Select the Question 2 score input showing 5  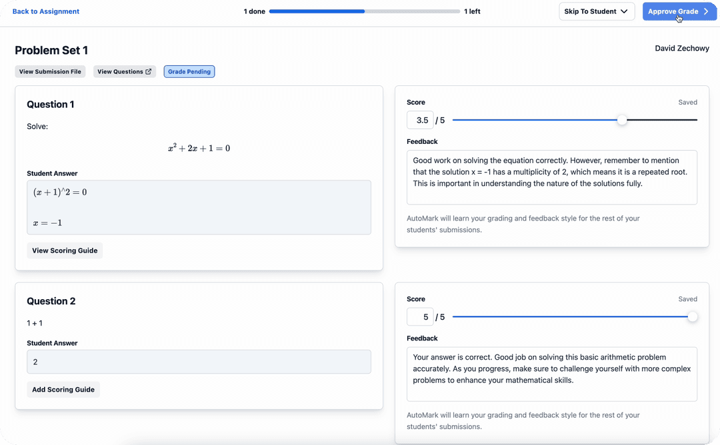click(421, 316)
